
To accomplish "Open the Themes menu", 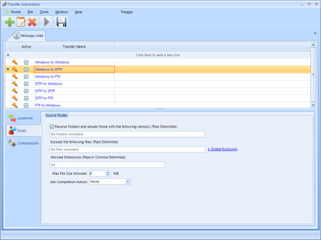I will pyautogui.click(x=127, y=12).
